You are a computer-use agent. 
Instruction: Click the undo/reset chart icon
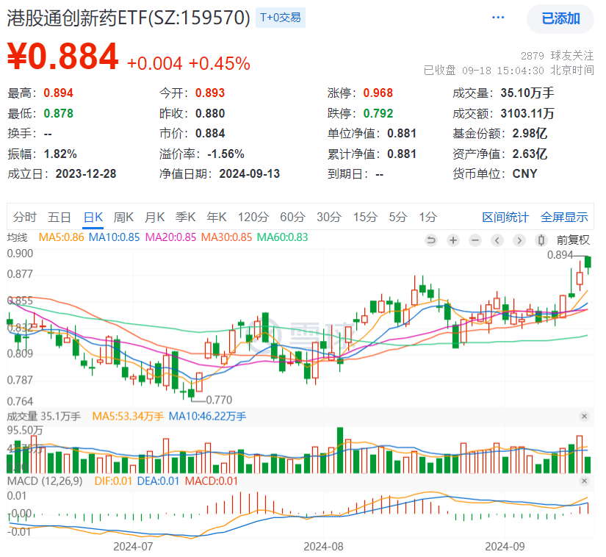(430, 240)
